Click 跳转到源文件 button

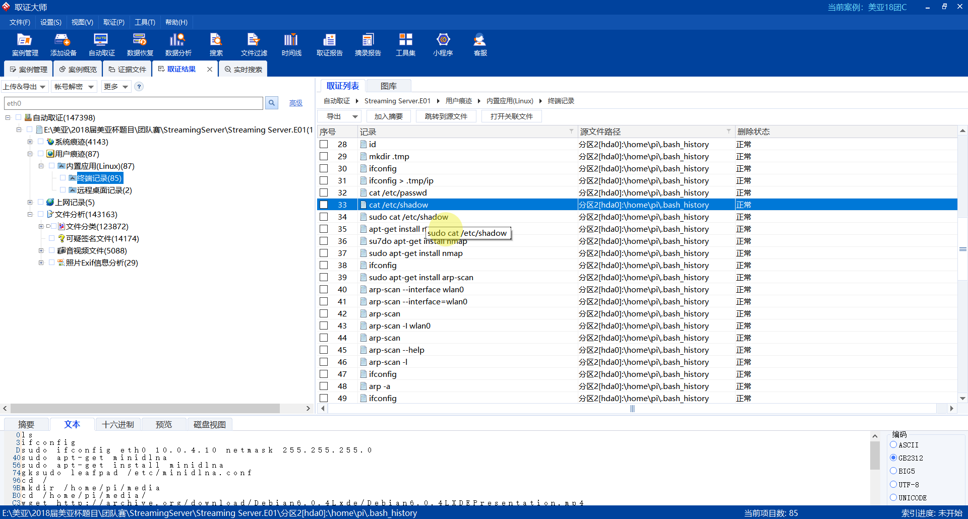click(446, 116)
